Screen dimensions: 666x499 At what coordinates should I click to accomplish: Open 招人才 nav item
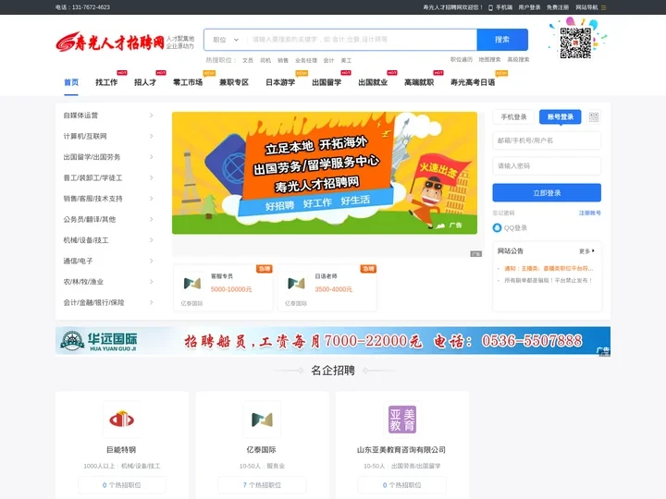(145, 82)
